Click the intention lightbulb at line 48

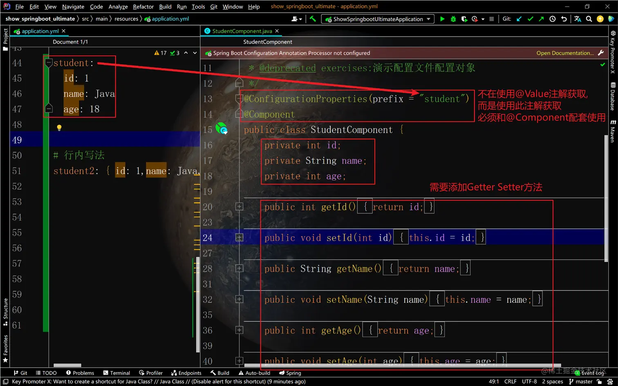(59, 128)
